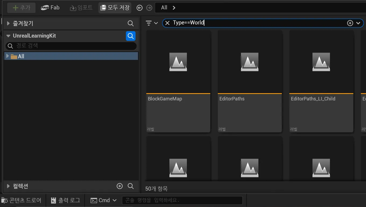This screenshot has height=207, width=366.
Task: Click the 50개 항목 item count text
Action: pyautogui.click(x=156, y=189)
